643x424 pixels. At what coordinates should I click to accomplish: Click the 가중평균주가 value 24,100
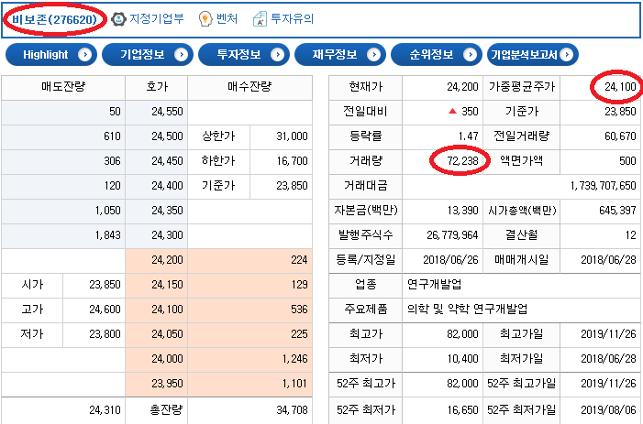pos(620,87)
